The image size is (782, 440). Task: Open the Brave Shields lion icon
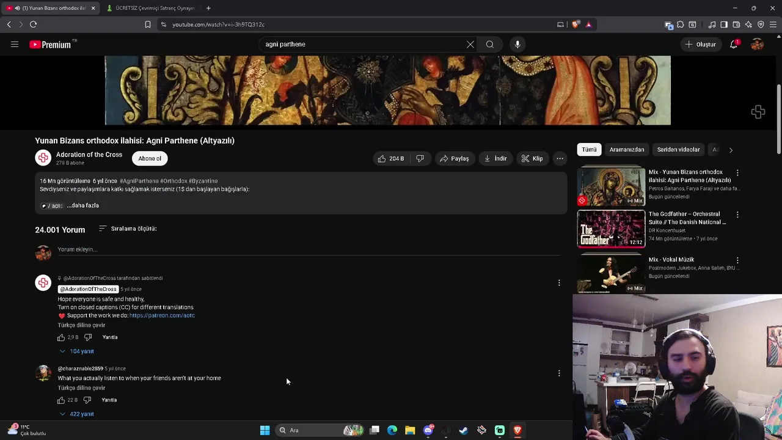coord(576,24)
